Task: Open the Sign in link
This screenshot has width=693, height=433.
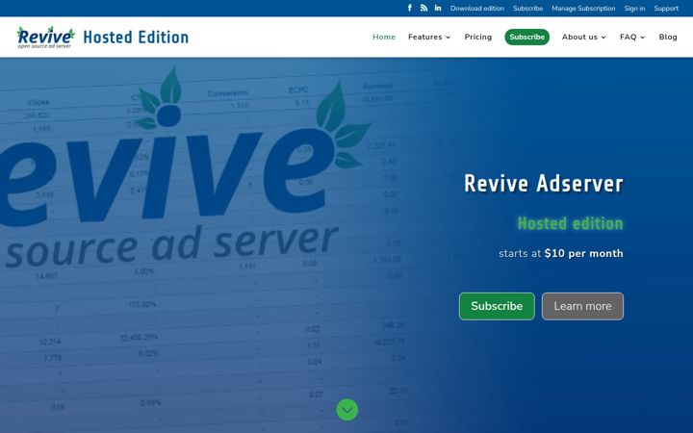Action: pyautogui.click(x=634, y=9)
